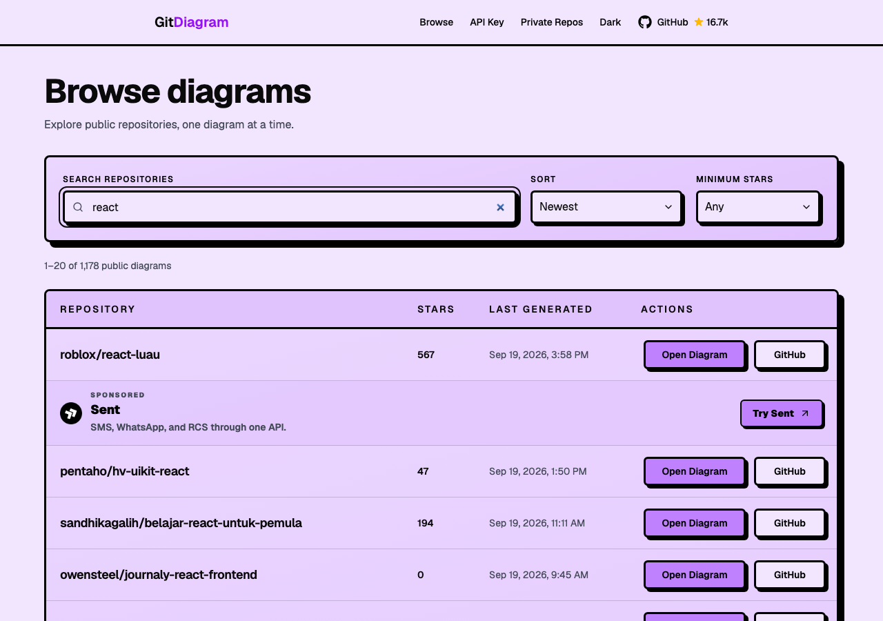
Task: Click the 0 stars value for owensteel
Action: point(421,575)
